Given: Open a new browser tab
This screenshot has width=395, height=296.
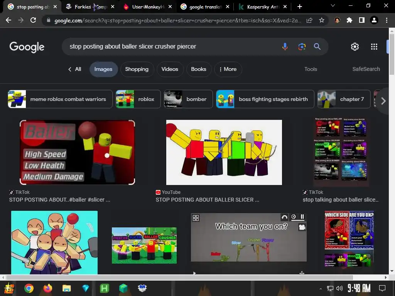Looking at the screenshot, I should point(299,7).
